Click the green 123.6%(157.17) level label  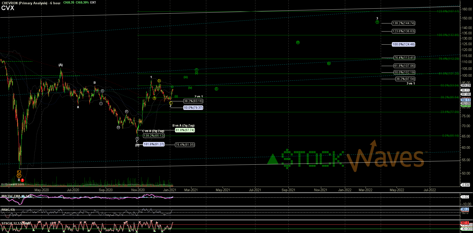pos(448,11)
